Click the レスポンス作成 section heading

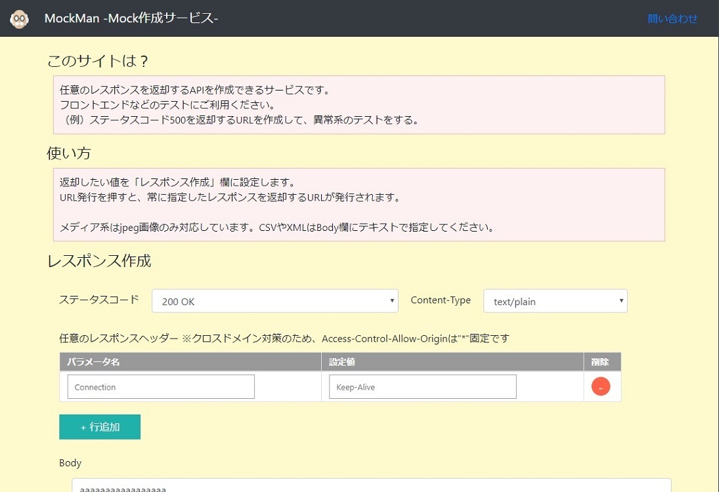pyautogui.click(x=99, y=261)
